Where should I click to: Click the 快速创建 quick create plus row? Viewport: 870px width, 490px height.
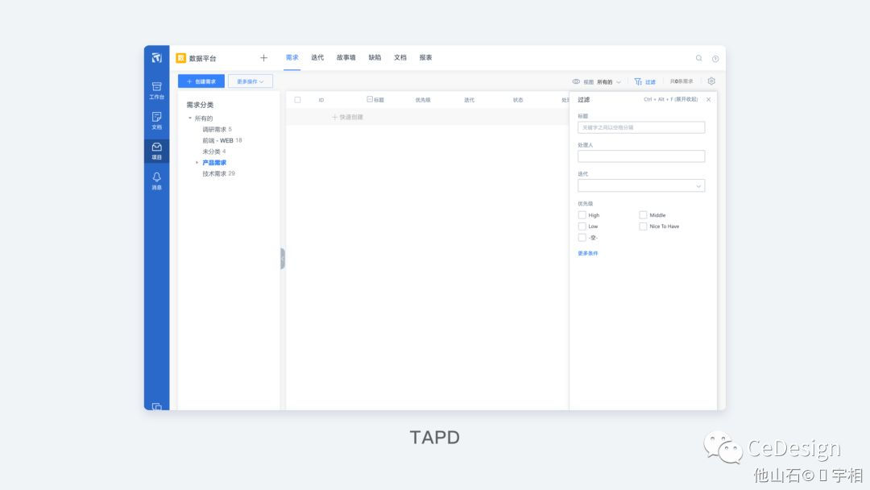click(x=347, y=117)
